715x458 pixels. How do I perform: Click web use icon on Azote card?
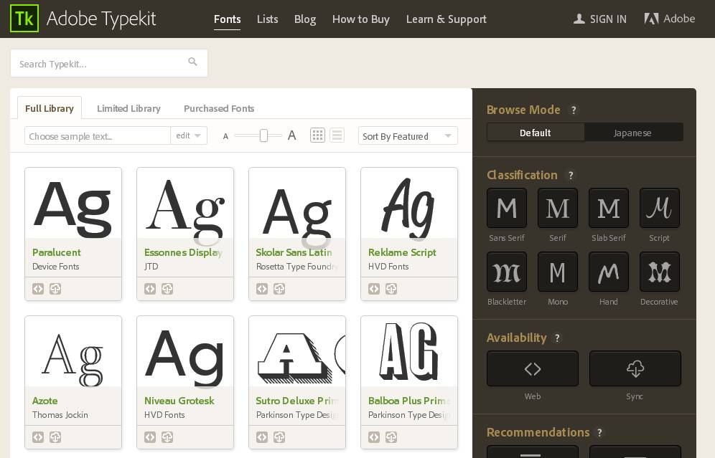[x=38, y=437]
